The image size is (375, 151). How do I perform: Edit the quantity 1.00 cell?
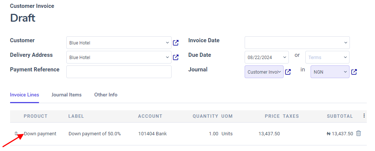214,134
